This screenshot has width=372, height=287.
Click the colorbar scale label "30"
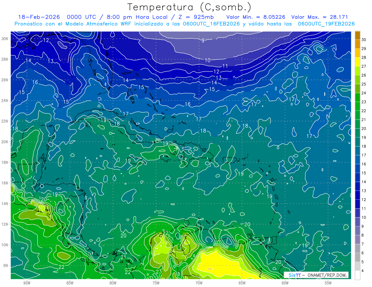tap(364, 40)
